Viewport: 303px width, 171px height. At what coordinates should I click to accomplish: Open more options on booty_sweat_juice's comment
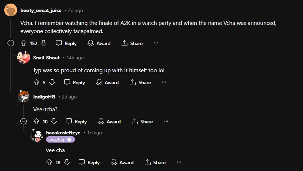pos(156,43)
